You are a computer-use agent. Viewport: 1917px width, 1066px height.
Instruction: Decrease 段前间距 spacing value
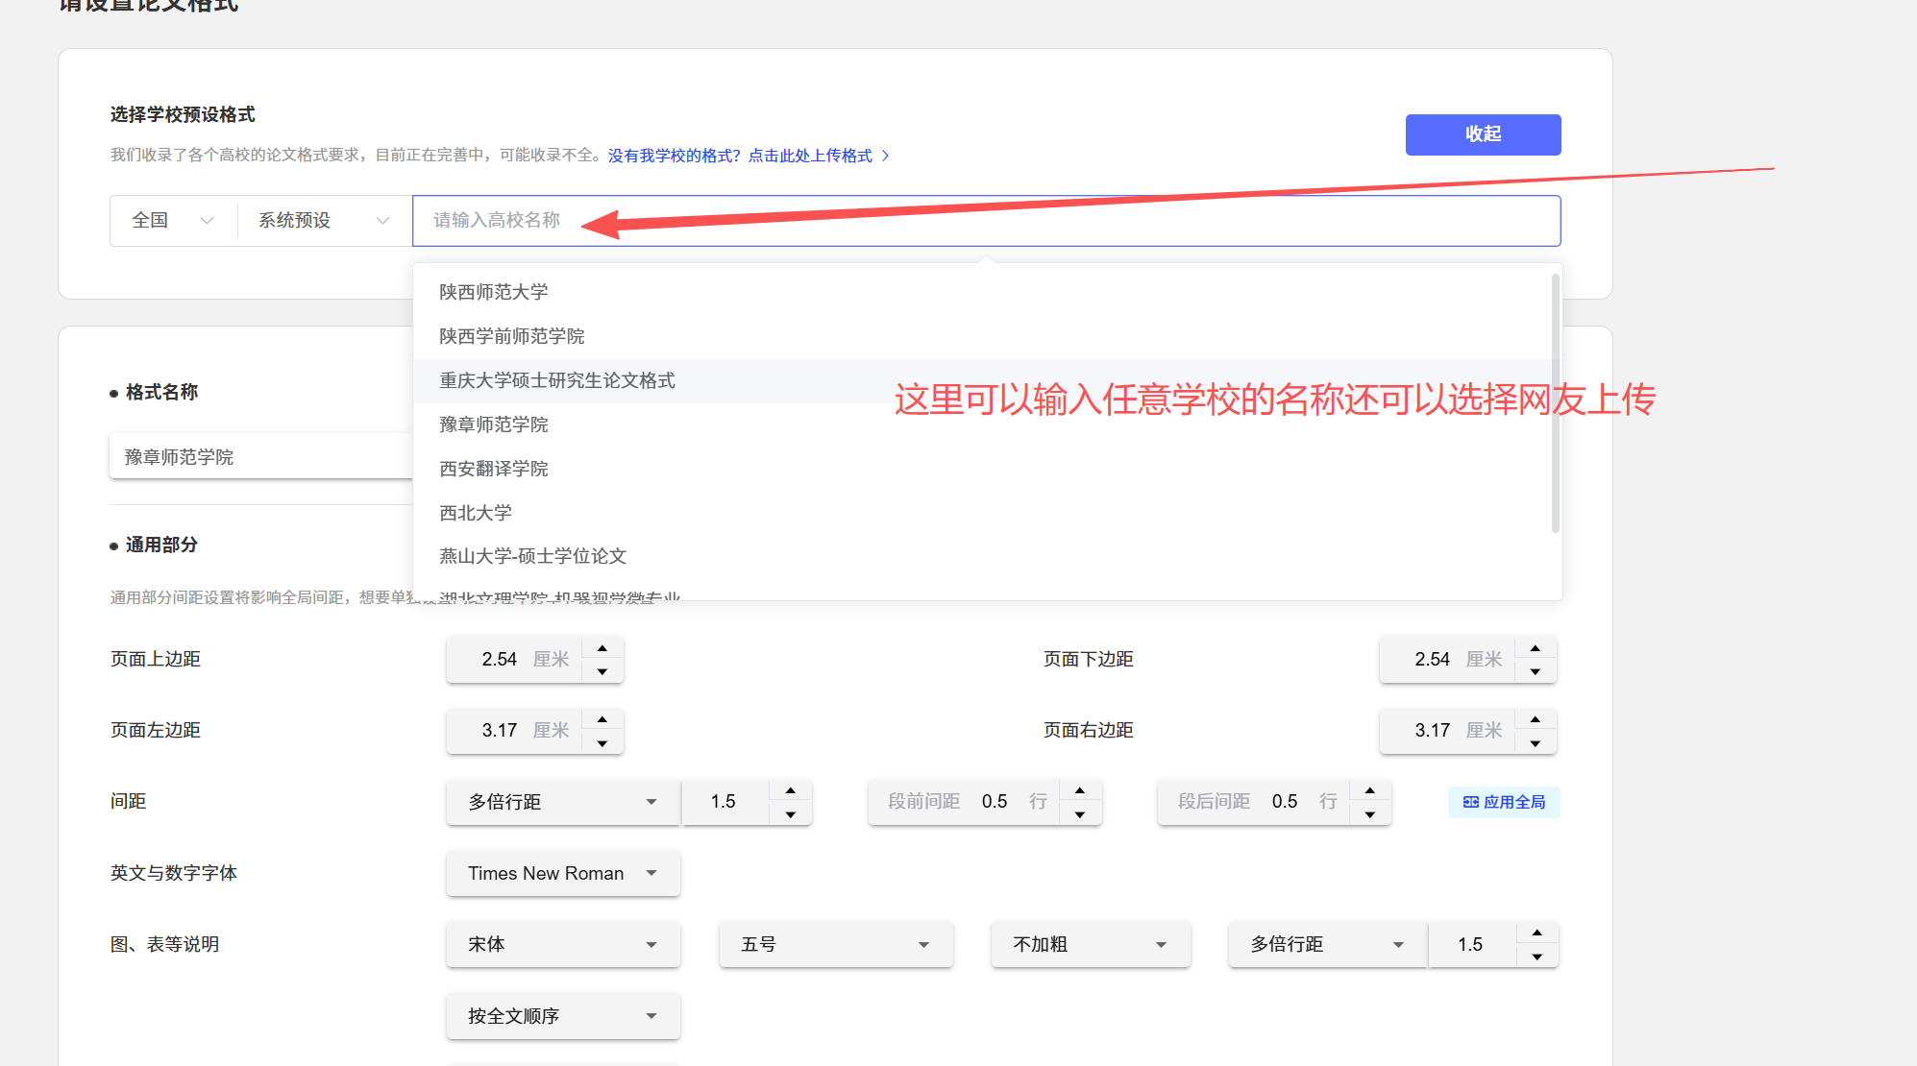pyautogui.click(x=1080, y=814)
